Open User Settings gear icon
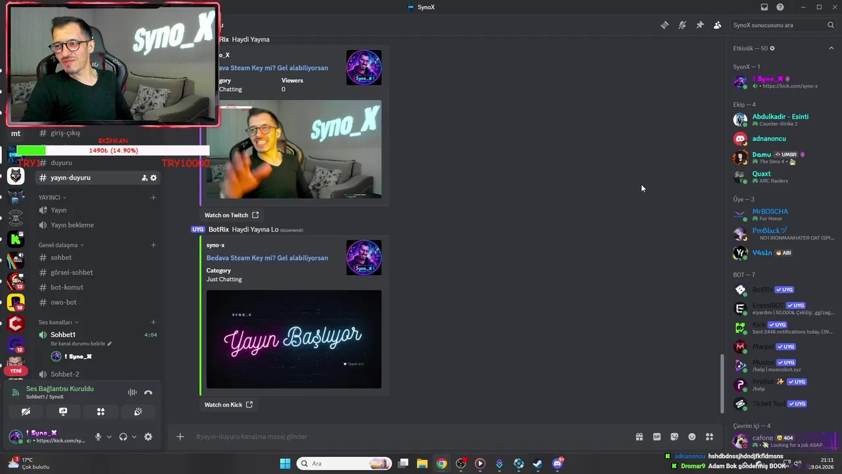842x474 pixels. pyautogui.click(x=148, y=436)
